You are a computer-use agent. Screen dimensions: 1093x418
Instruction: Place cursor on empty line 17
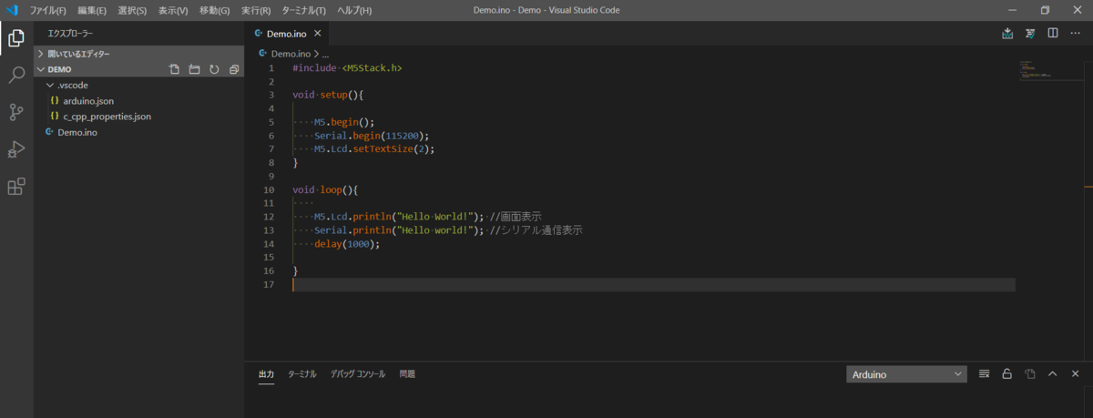click(x=653, y=285)
